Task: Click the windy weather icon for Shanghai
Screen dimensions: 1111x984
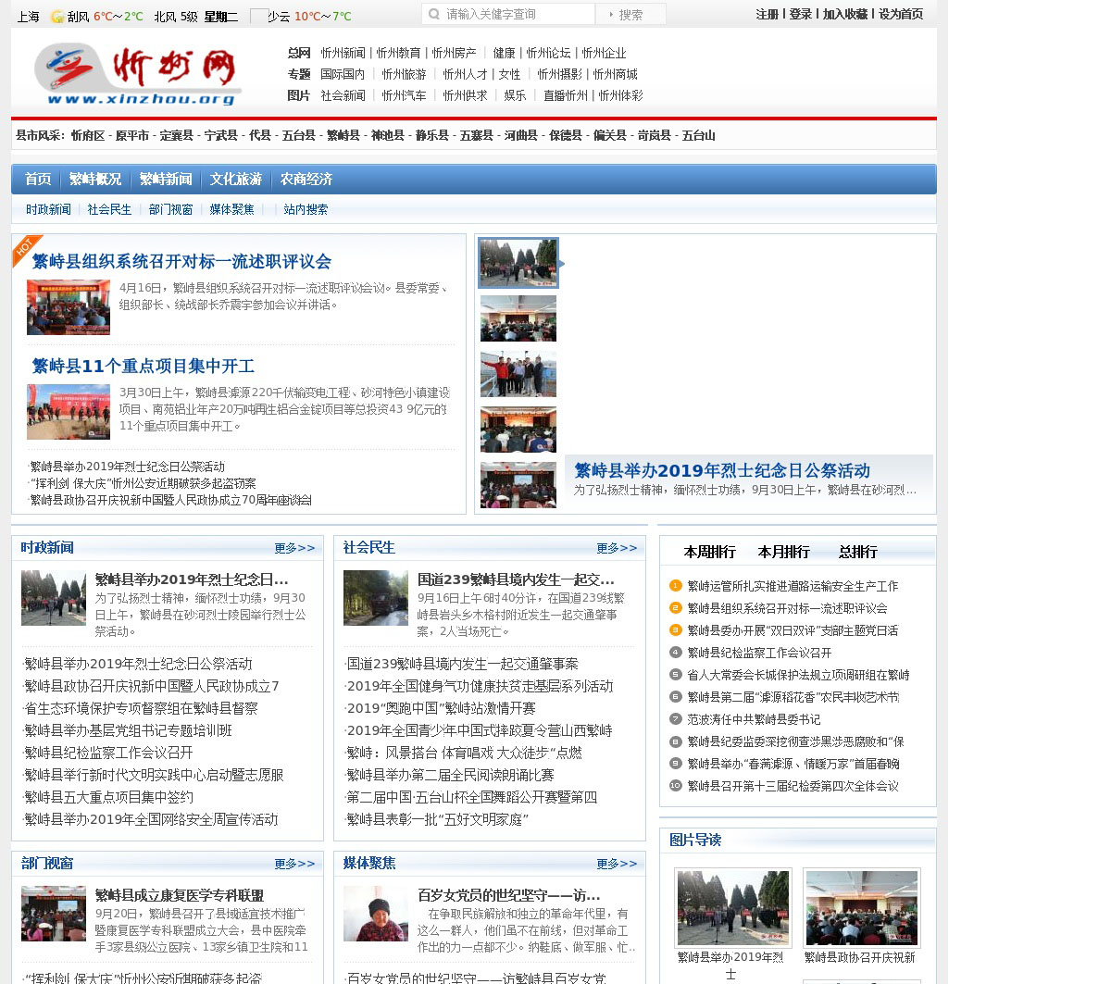Action: click(x=57, y=17)
